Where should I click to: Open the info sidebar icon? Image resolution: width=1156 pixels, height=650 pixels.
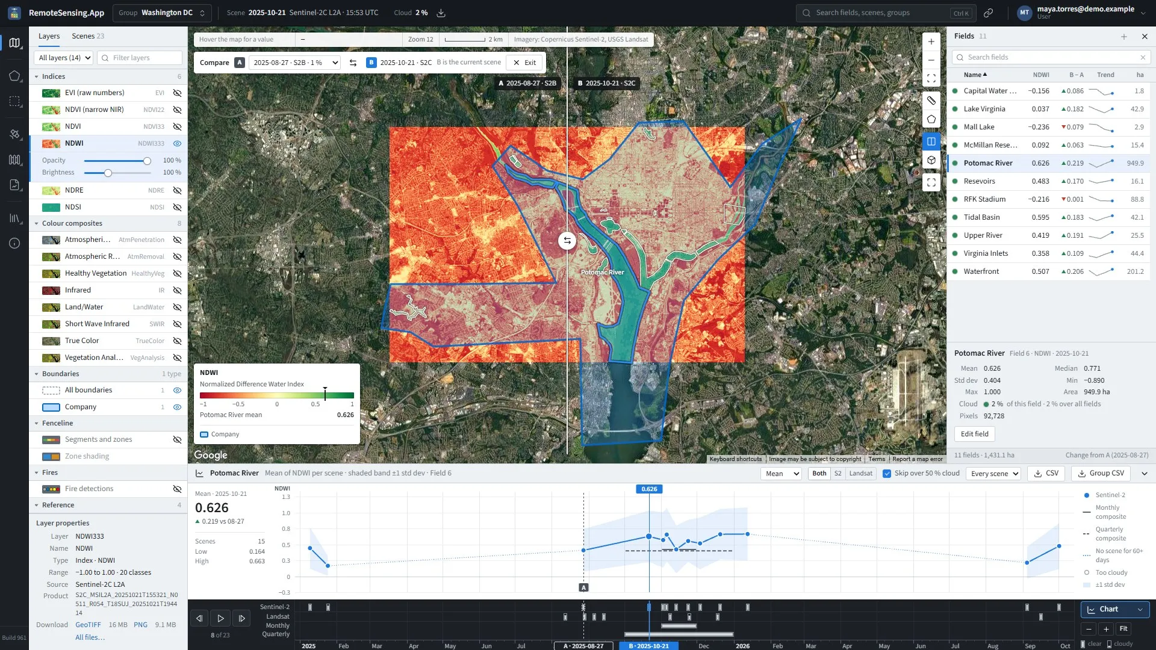(x=14, y=243)
